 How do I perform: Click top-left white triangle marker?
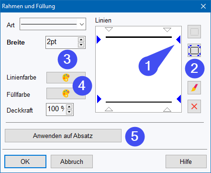tap(109, 29)
